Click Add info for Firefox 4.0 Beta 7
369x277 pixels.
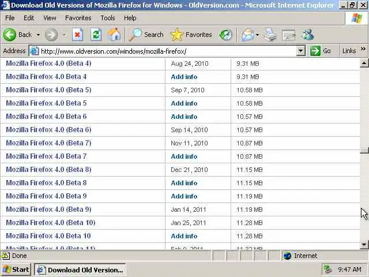pyautogui.click(x=184, y=156)
